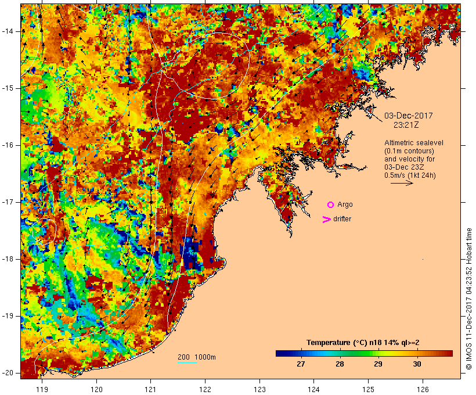
Task: Click the latitude axis label -17
Action: [8, 202]
